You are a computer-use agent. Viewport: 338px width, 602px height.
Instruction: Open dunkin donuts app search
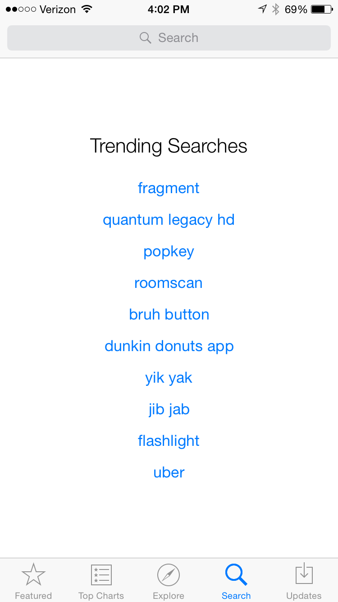pos(169,346)
